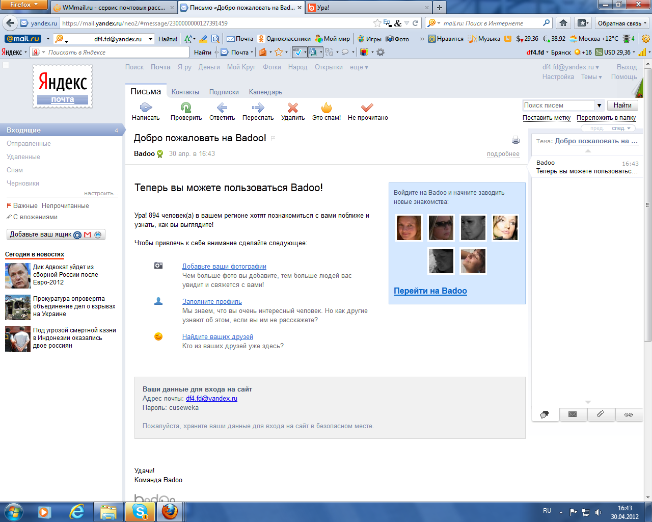Click the Заполните профиль link
Screen dimensions: 652x522
(212, 301)
